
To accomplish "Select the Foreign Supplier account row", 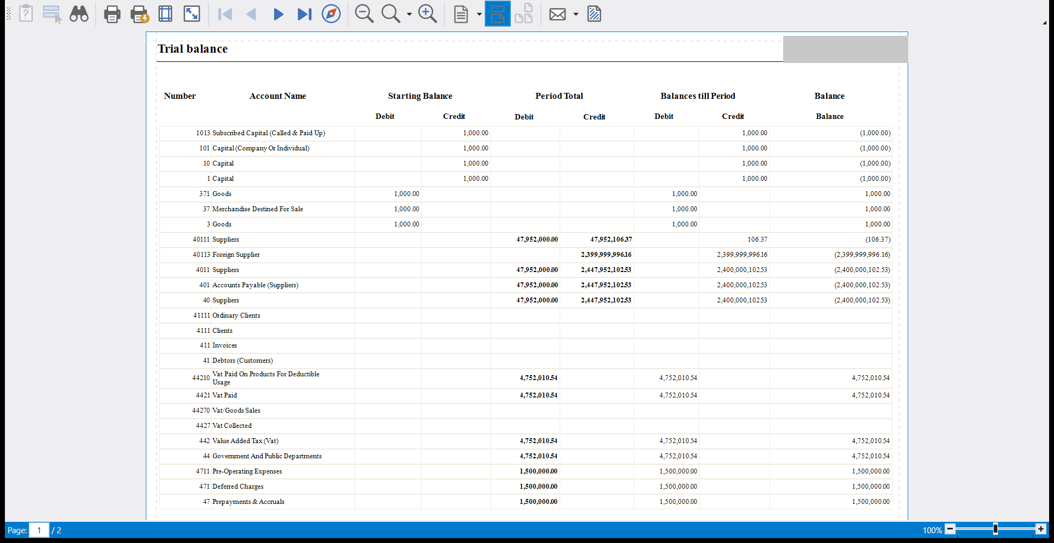I will (525, 255).
